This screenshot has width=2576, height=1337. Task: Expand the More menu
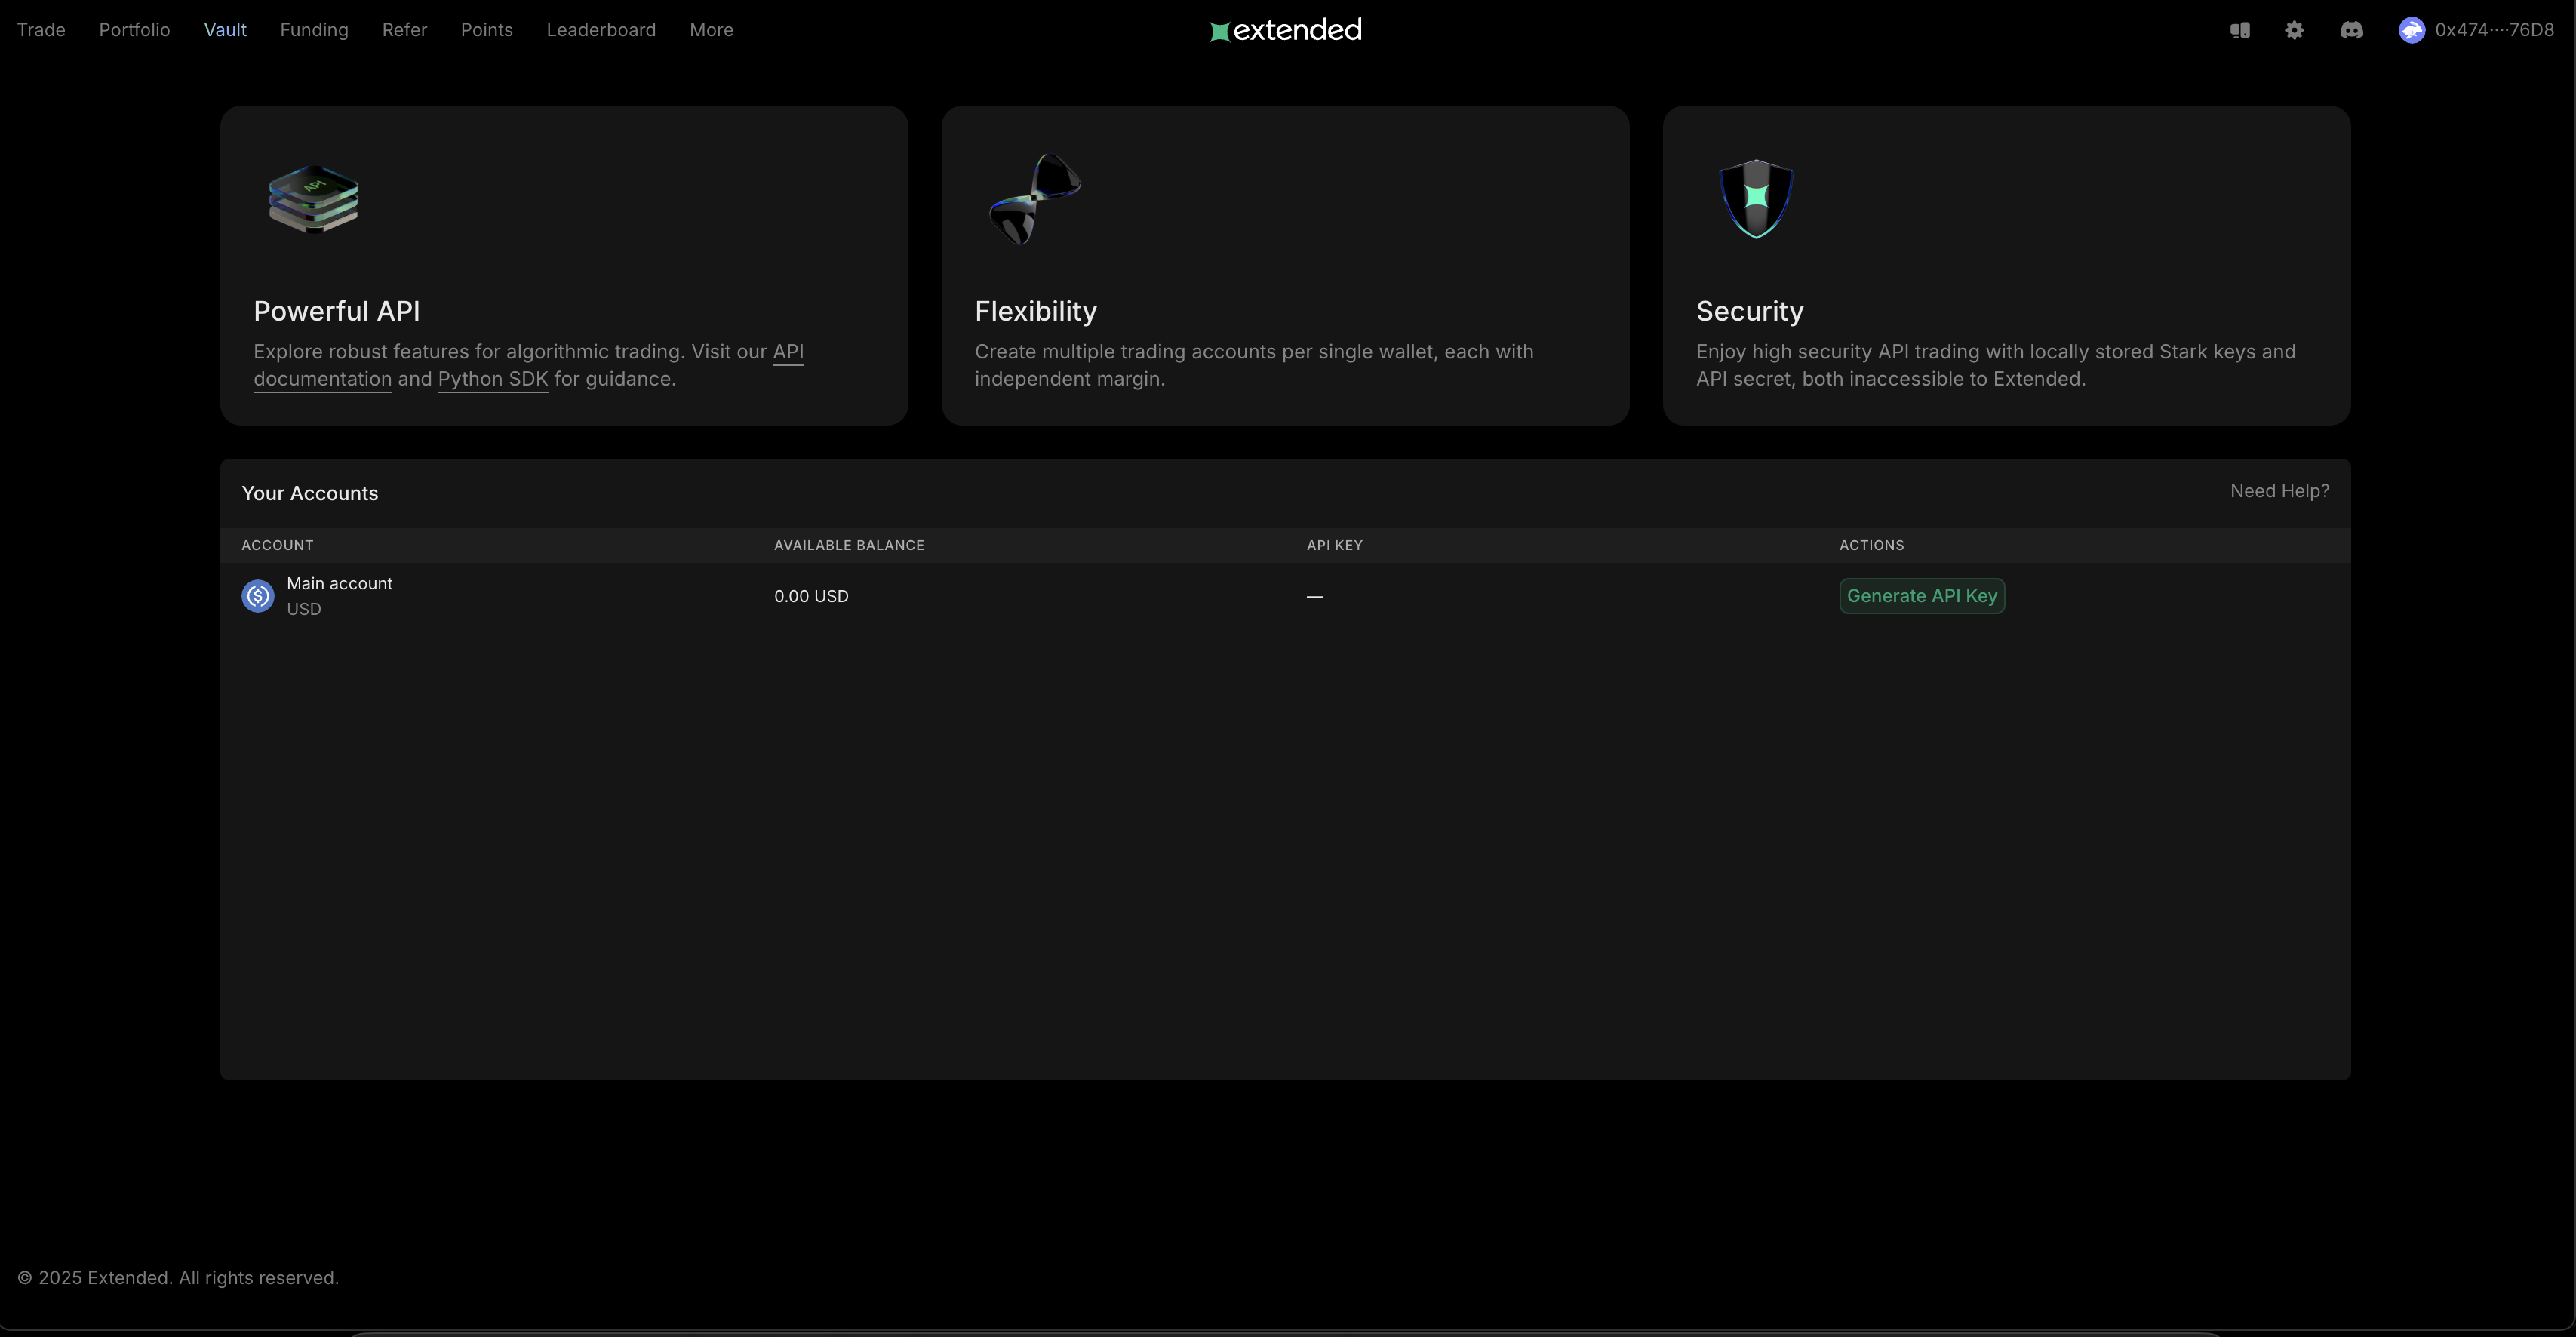[x=711, y=30]
